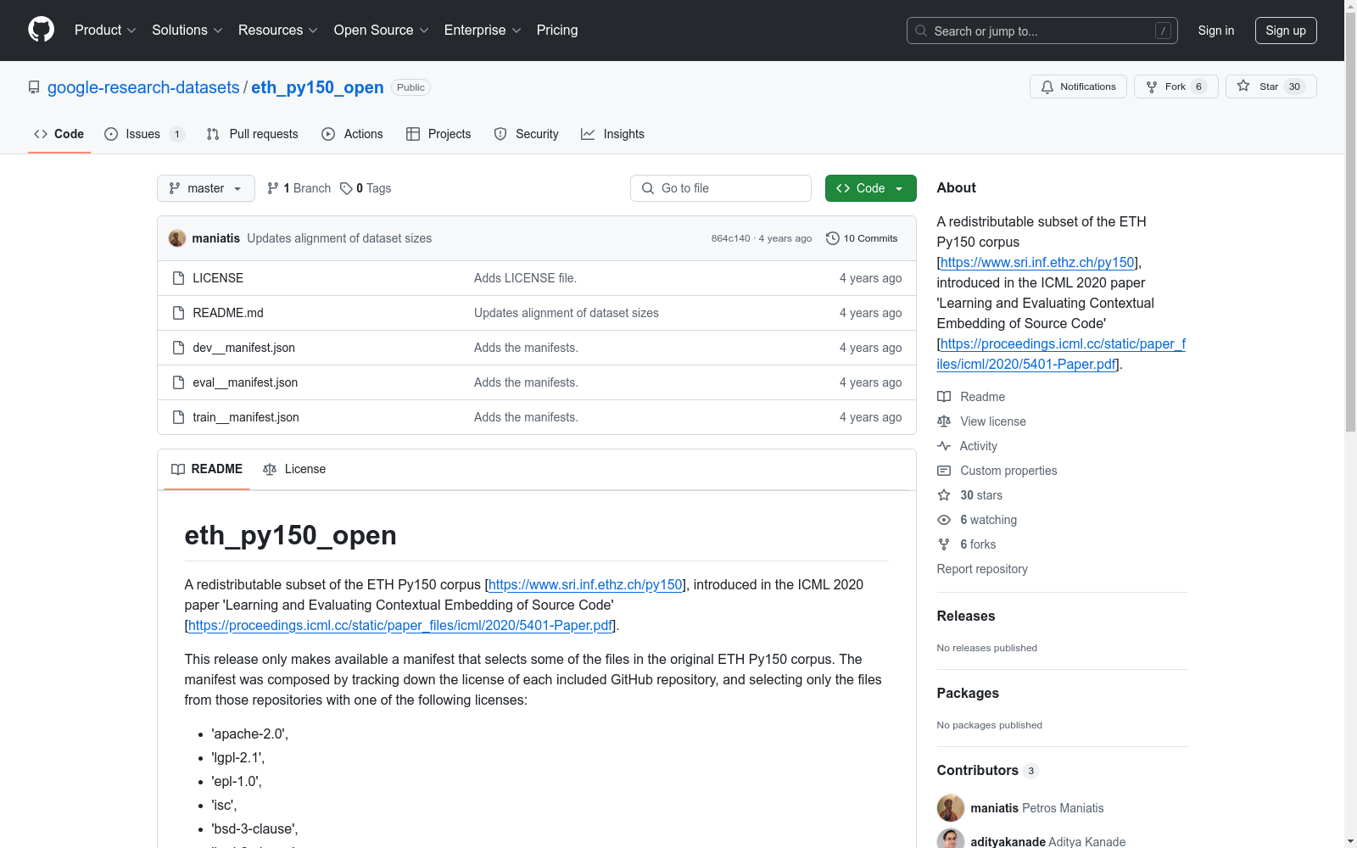Open commit hash 864c140

point(730,238)
